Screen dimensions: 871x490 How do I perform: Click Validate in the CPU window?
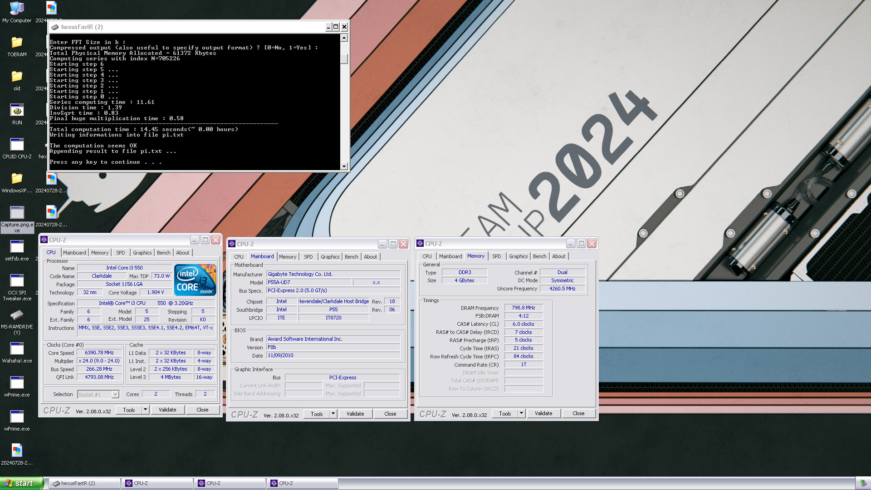click(x=167, y=410)
